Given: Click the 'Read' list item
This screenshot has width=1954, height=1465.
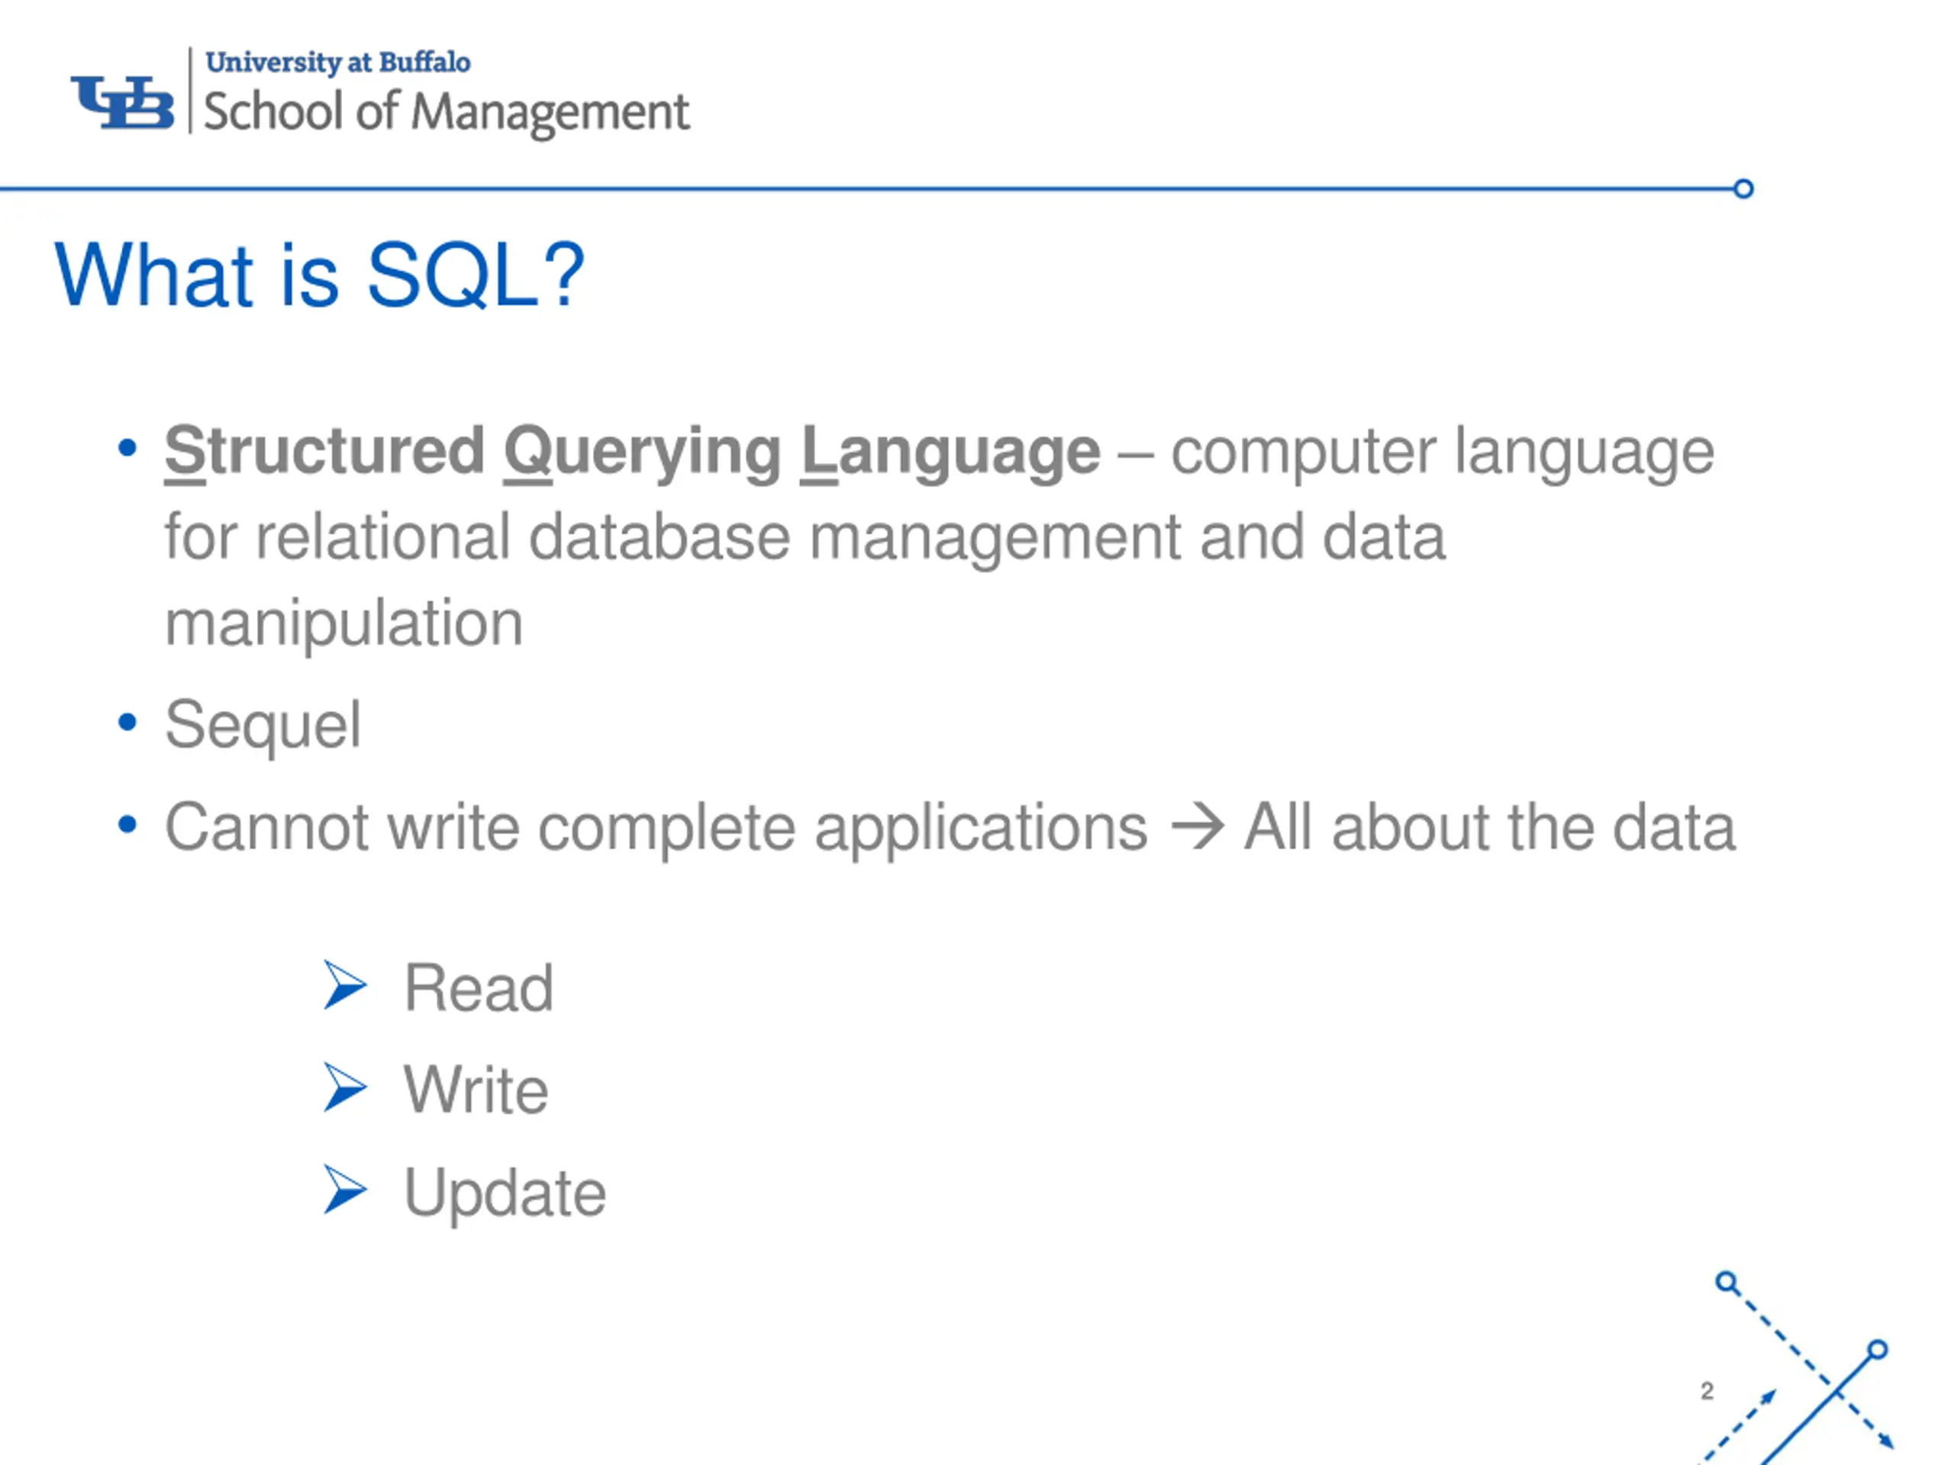Looking at the screenshot, I should pyautogui.click(x=479, y=987).
